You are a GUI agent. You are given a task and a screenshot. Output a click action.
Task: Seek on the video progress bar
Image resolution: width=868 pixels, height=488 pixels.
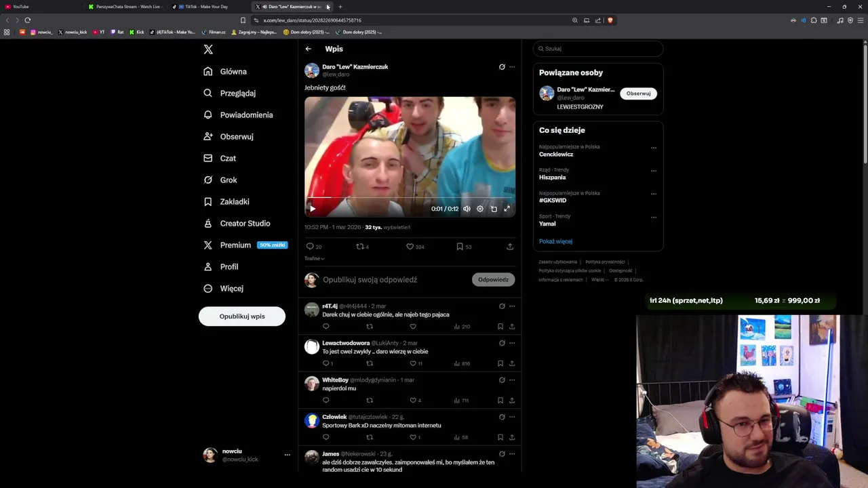pyautogui.click(x=410, y=198)
